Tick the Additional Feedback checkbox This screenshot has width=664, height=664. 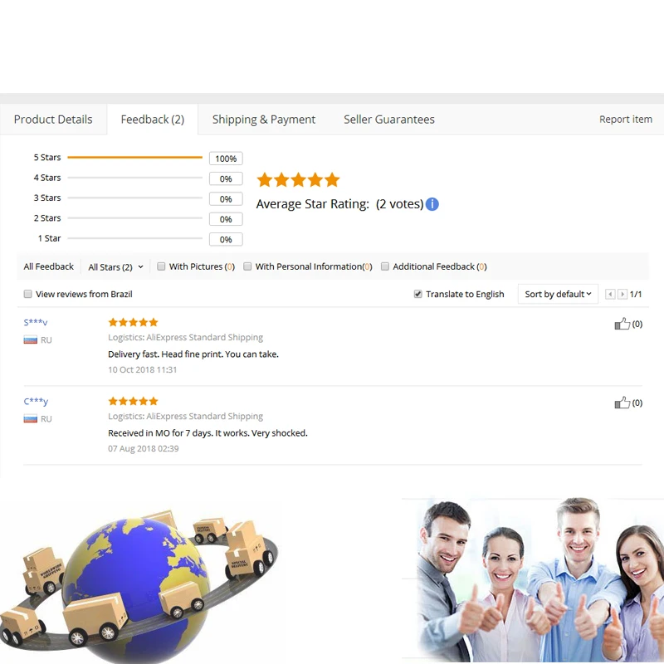(385, 266)
